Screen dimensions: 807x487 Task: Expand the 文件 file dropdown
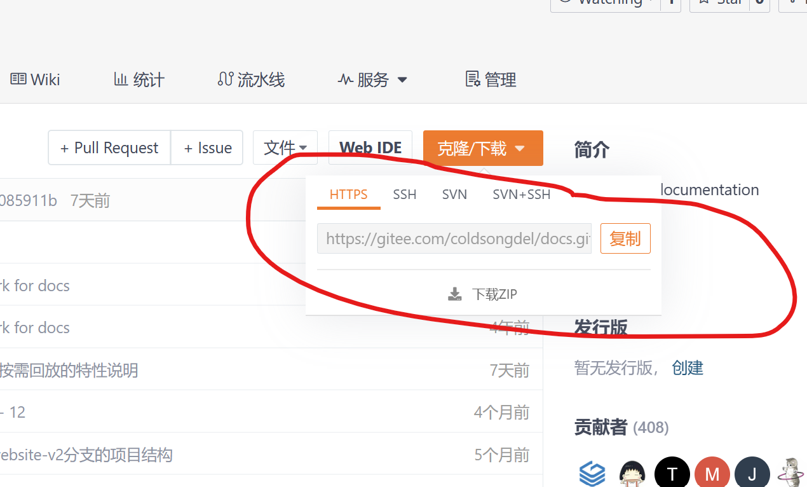285,147
